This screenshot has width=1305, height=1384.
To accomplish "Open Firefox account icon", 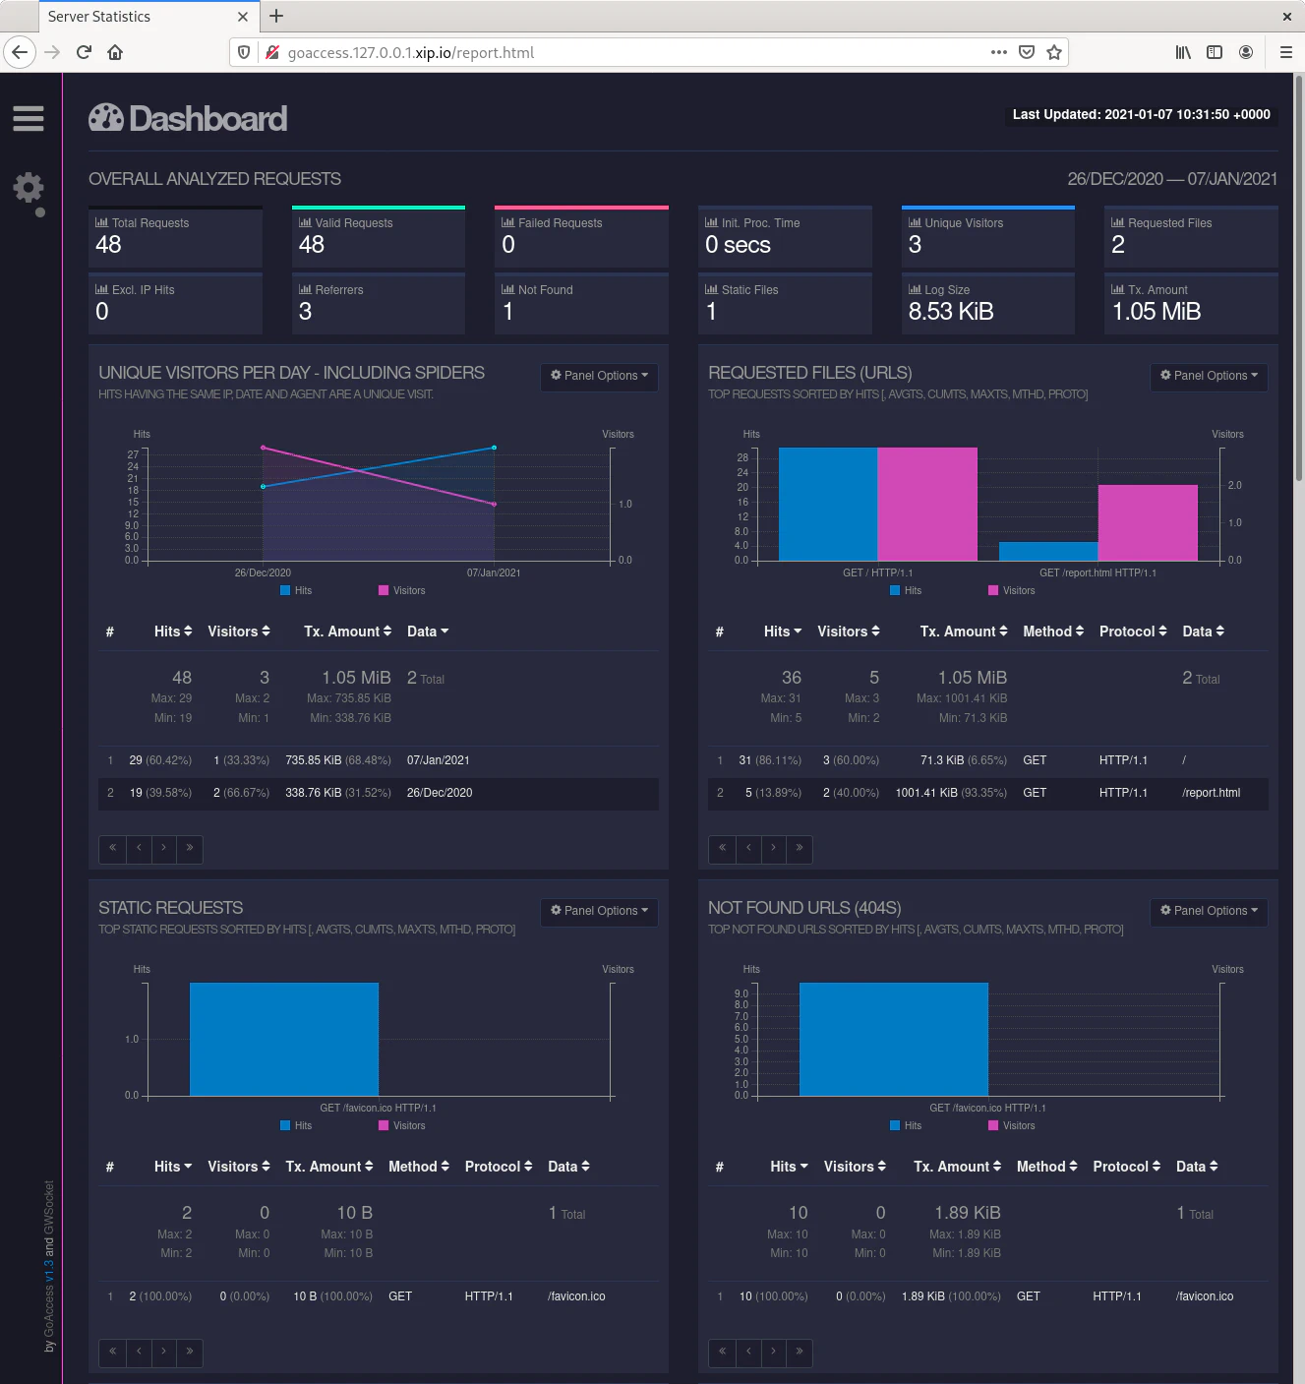I will click(1246, 52).
